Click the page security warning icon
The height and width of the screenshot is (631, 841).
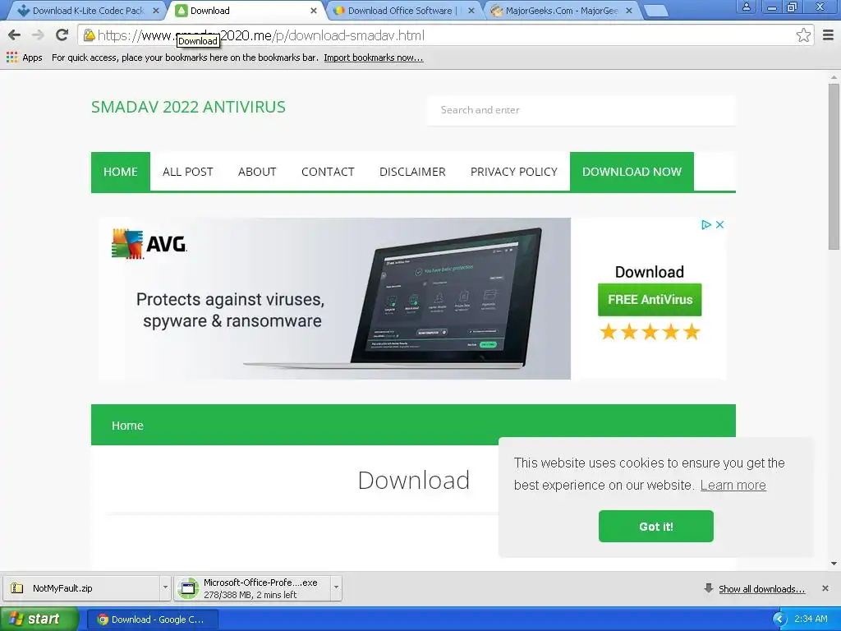(89, 35)
